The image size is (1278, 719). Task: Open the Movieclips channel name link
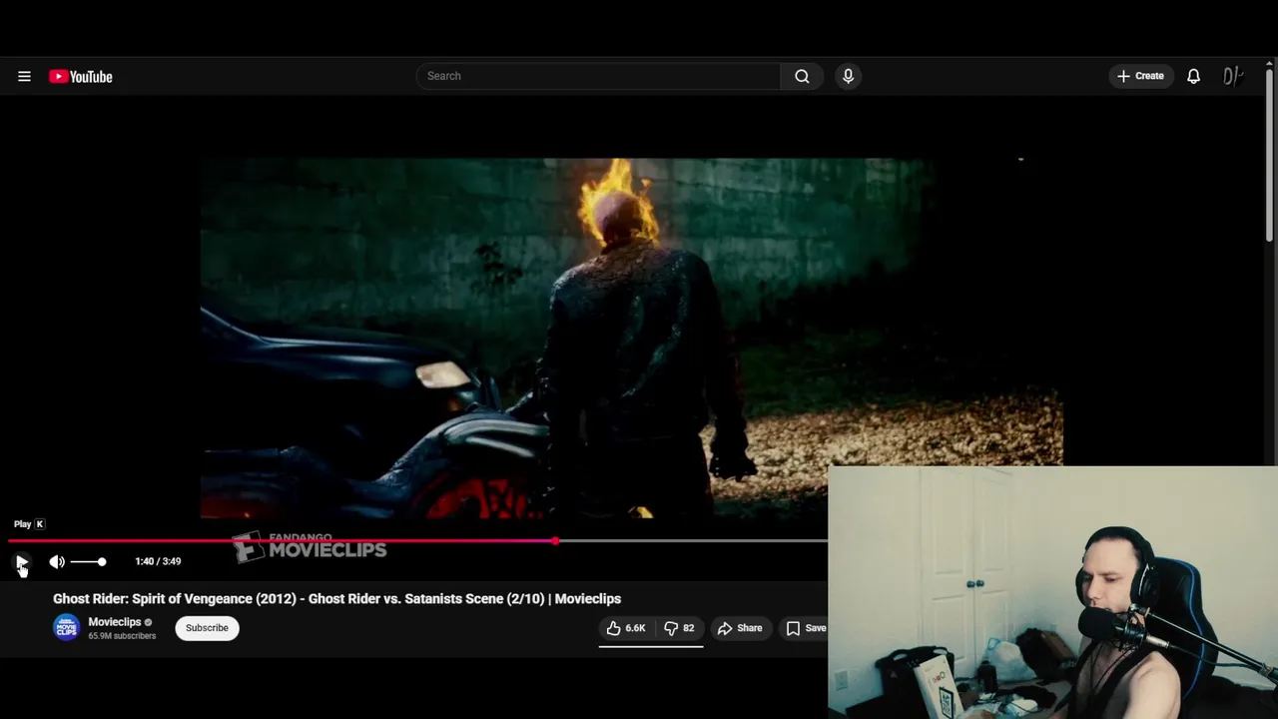pyautogui.click(x=115, y=622)
